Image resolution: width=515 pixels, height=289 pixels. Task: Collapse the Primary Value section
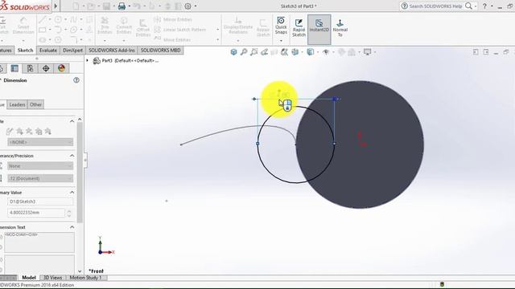point(72,193)
